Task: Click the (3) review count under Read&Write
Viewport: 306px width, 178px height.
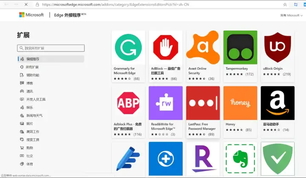Action: click(x=173, y=134)
